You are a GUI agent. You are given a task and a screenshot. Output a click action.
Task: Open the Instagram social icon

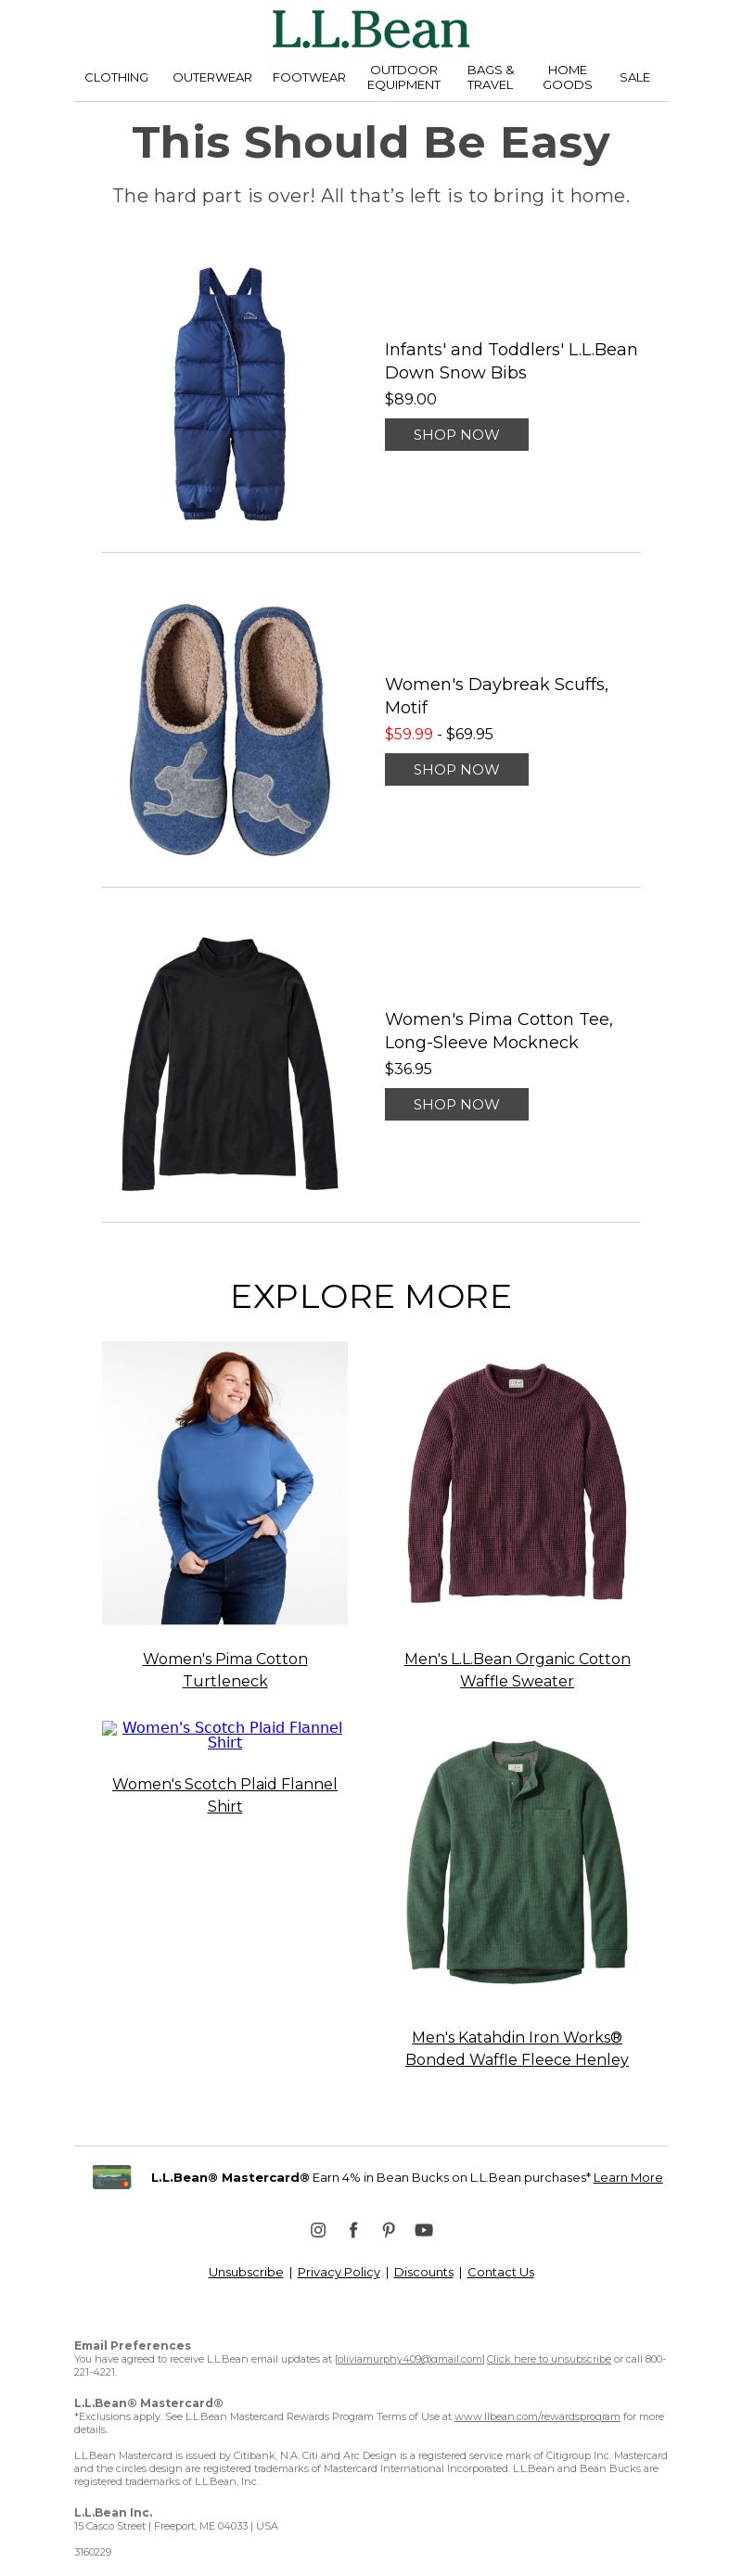pyautogui.click(x=318, y=2229)
